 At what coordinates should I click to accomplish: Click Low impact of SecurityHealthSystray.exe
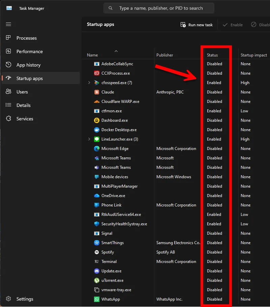244,224
